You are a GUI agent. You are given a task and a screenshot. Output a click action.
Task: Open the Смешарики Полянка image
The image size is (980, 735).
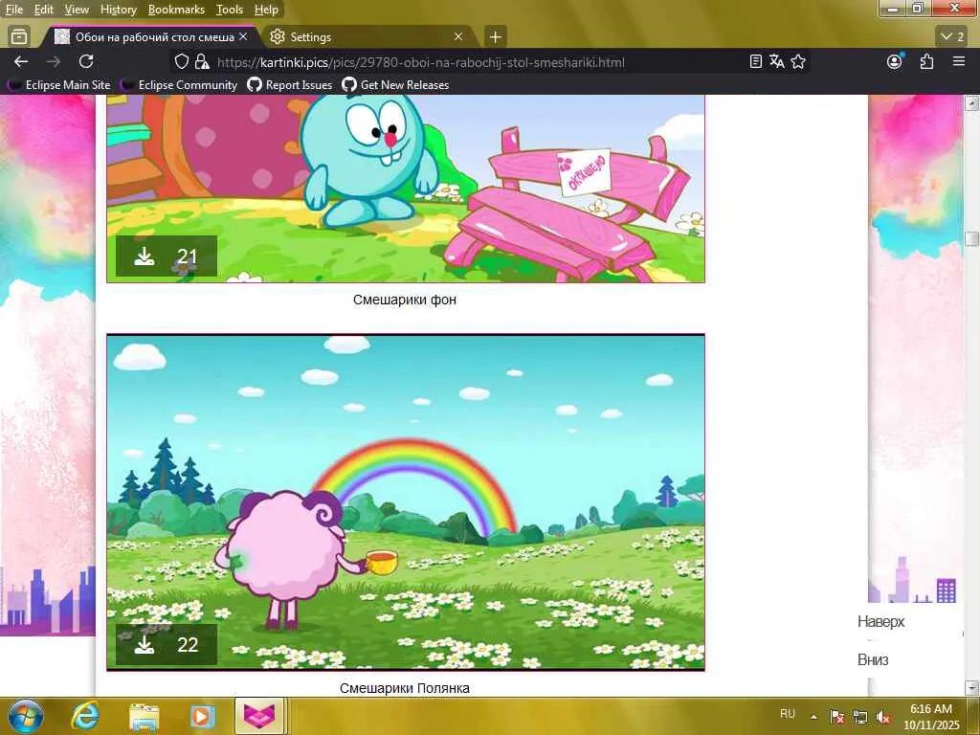point(406,502)
